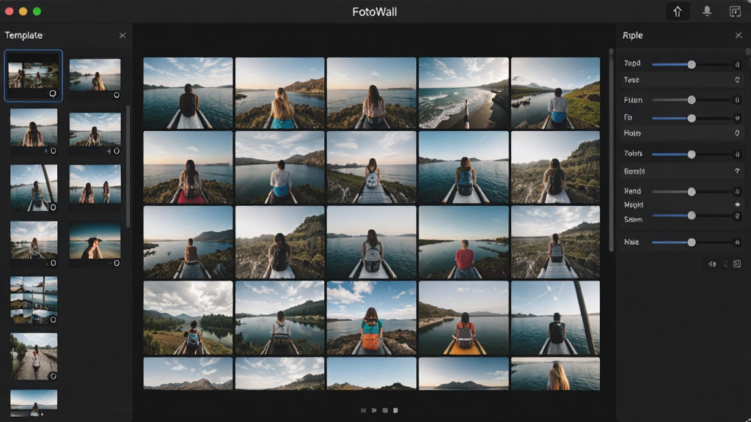751x422 pixels.
Task: Click the star icon next to Nopid
Action: coord(737,204)
